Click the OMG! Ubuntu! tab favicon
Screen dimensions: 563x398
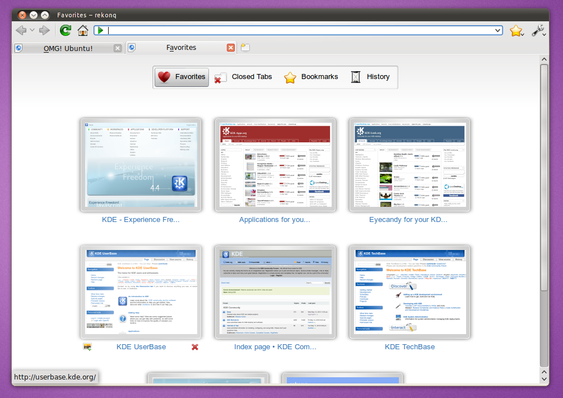tap(19, 48)
